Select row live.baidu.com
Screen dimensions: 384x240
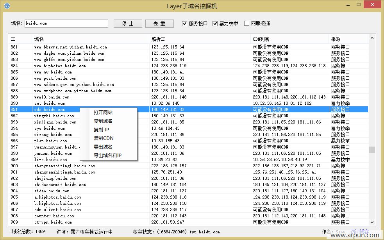coord(189,159)
